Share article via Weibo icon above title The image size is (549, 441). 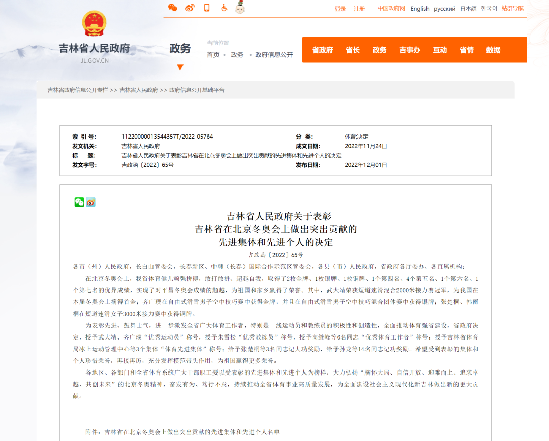coord(90,202)
